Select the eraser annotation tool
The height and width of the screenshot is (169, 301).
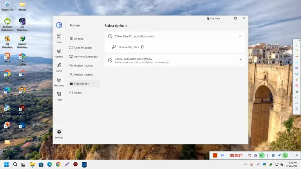[x=297, y=92]
